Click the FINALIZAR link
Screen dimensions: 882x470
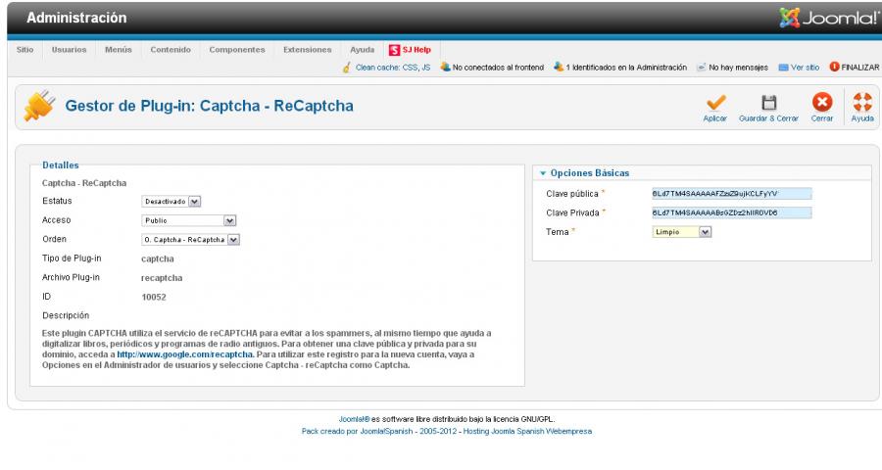[860, 68]
